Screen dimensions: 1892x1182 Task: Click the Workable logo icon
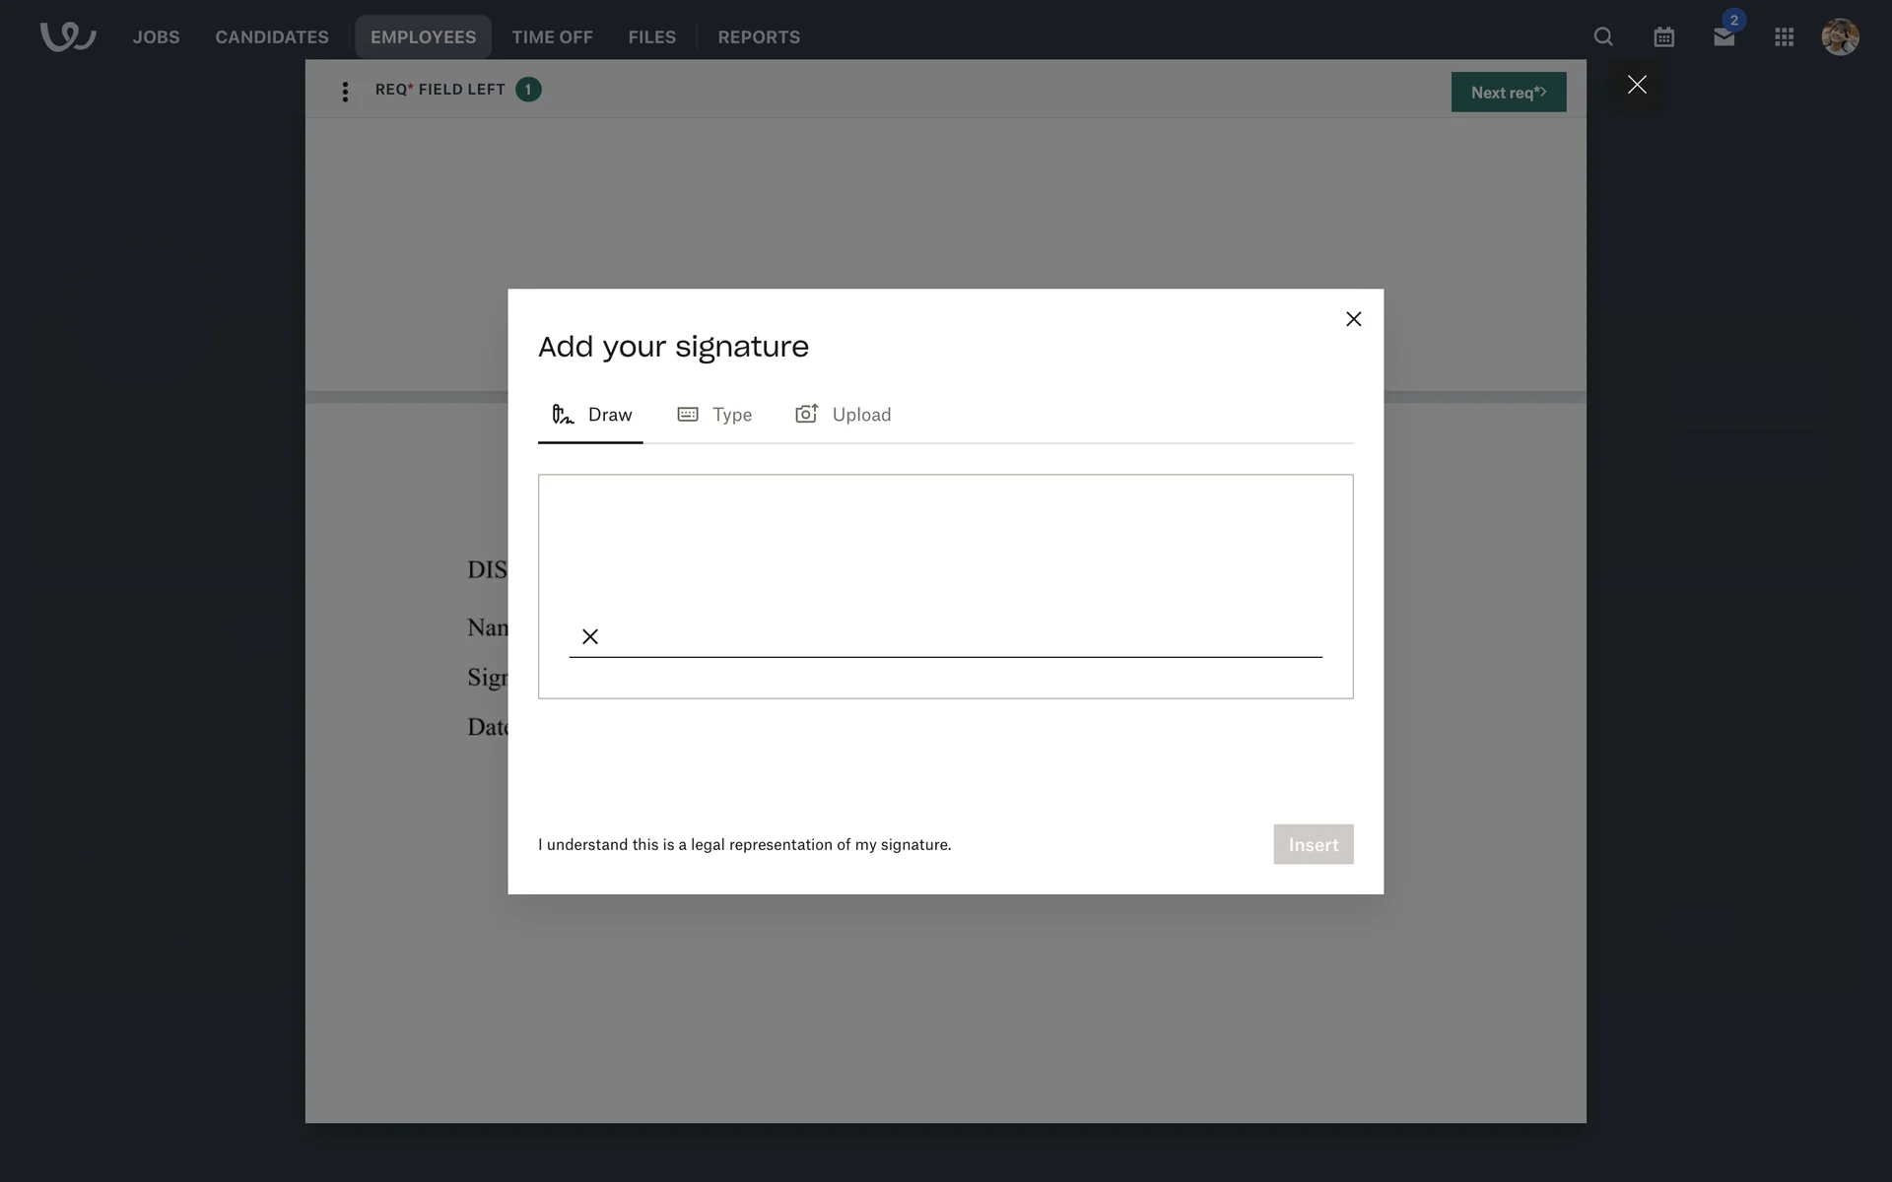click(x=67, y=36)
